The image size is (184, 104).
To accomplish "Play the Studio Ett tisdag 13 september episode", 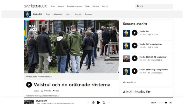I will (135, 71).
